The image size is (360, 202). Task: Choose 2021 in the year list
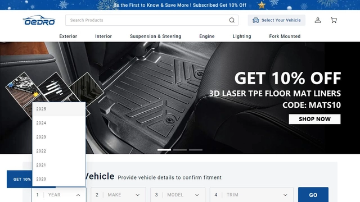click(x=59, y=165)
